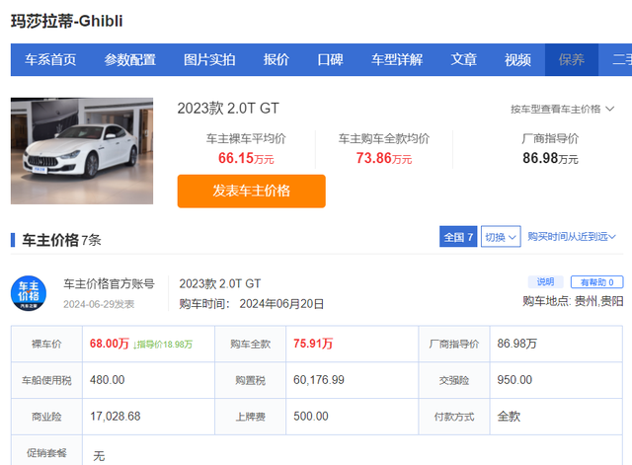The height and width of the screenshot is (465, 632).
Task: Open 购买时间从近到远 sort dropdown
Action: [572, 237]
